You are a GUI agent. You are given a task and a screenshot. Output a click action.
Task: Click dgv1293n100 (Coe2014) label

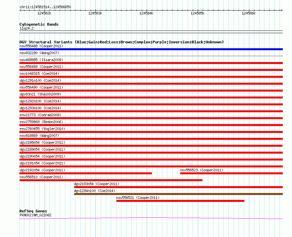click(x=40, y=108)
